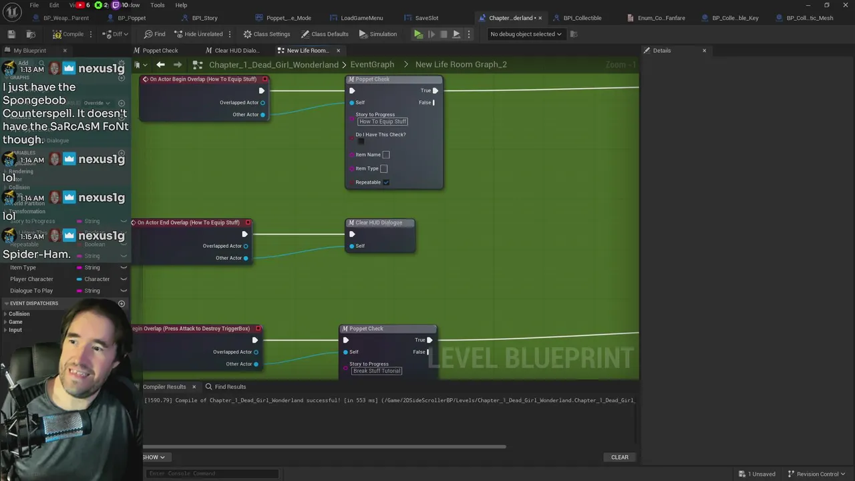Click the Stop playback square icon
This screenshot has height=481, width=855.
click(444, 34)
